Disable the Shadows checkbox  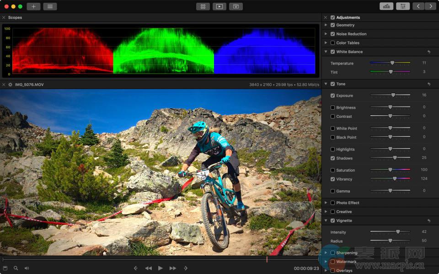point(332,158)
